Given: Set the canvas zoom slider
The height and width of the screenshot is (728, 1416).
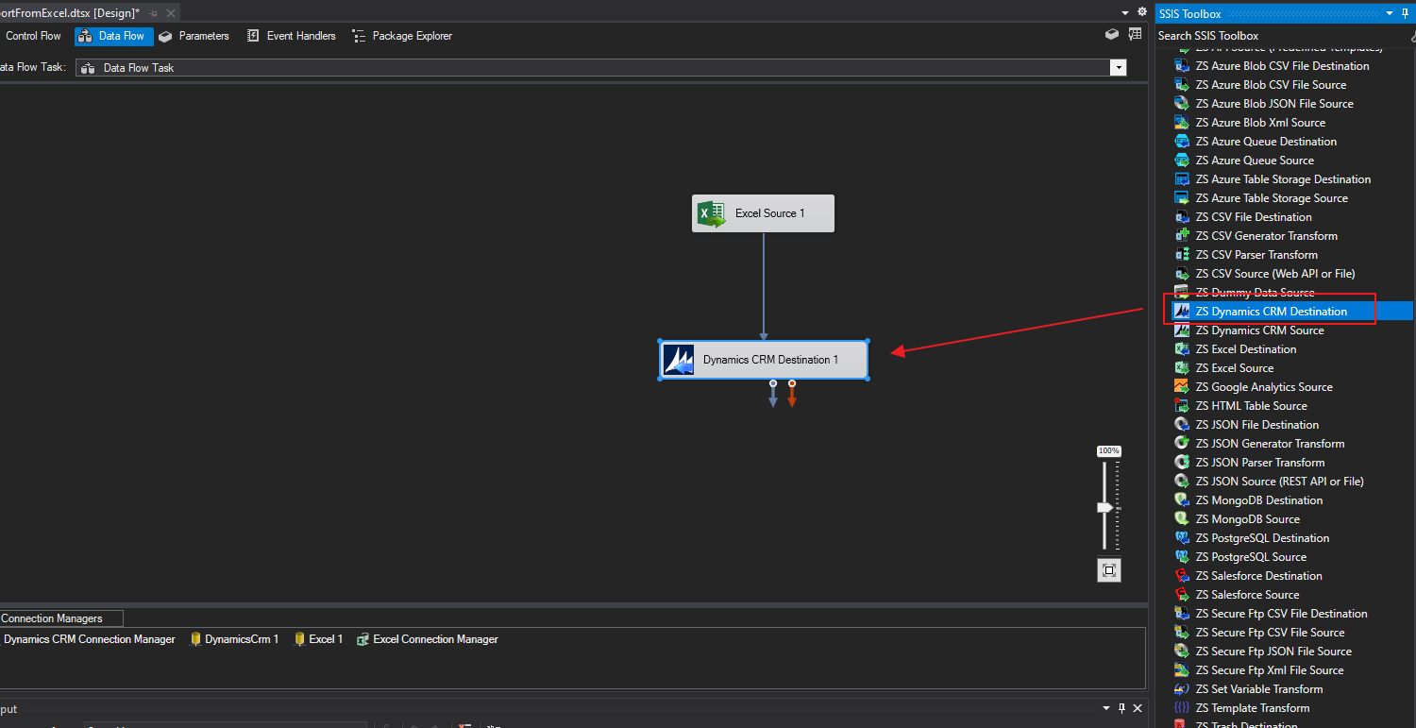Looking at the screenshot, I should click(1105, 507).
